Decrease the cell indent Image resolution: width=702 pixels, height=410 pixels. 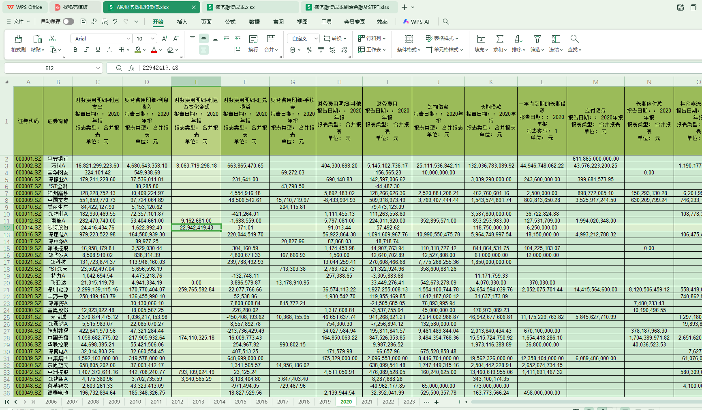(x=227, y=38)
